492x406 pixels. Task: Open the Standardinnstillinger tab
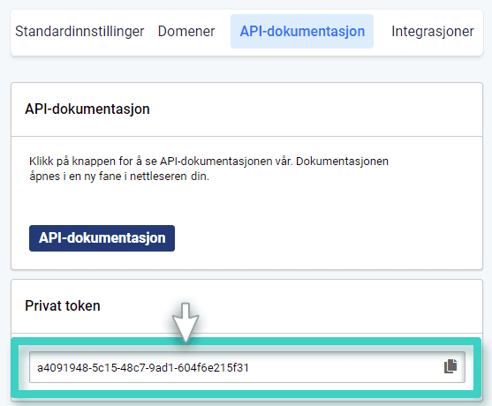tap(79, 32)
